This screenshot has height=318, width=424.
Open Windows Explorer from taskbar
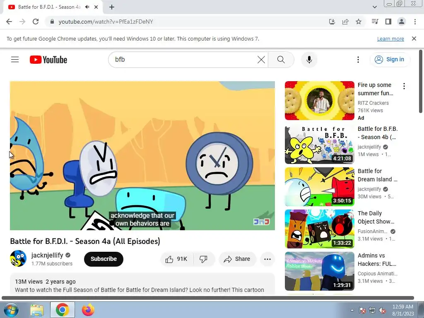click(37, 310)
